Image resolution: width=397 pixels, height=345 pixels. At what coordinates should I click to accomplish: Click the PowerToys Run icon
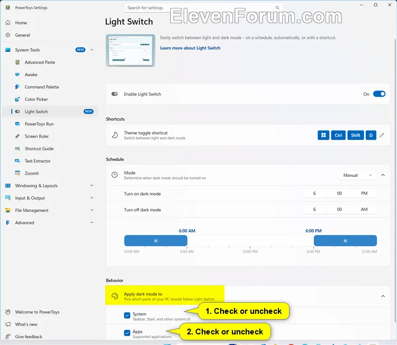click(17, 124)
